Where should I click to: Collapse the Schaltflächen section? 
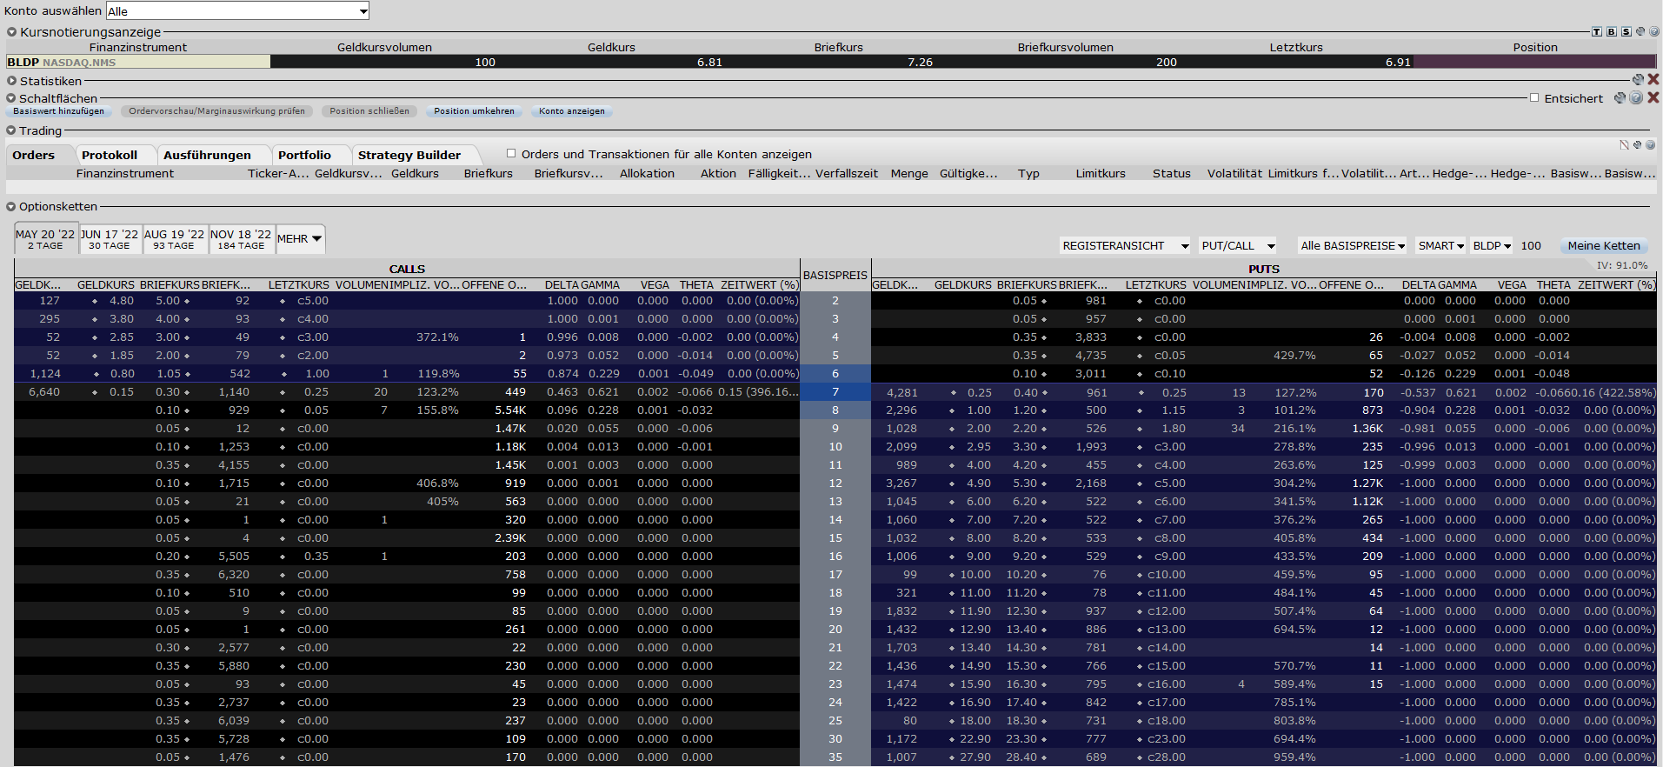(11, 98)
